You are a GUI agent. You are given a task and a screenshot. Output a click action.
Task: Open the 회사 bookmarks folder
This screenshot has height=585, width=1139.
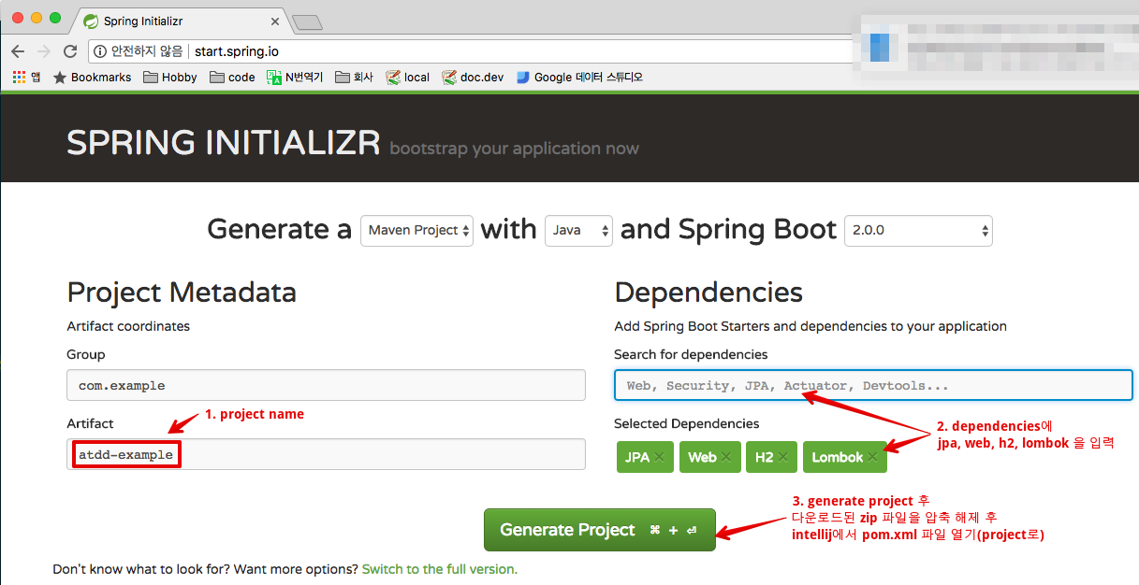(354, 77)
